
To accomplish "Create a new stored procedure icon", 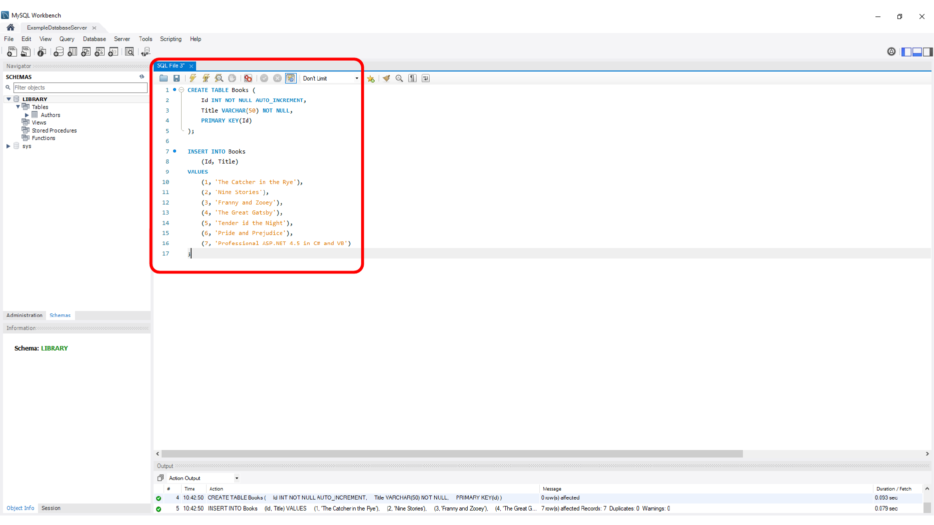I will click(x=100, y=51).
